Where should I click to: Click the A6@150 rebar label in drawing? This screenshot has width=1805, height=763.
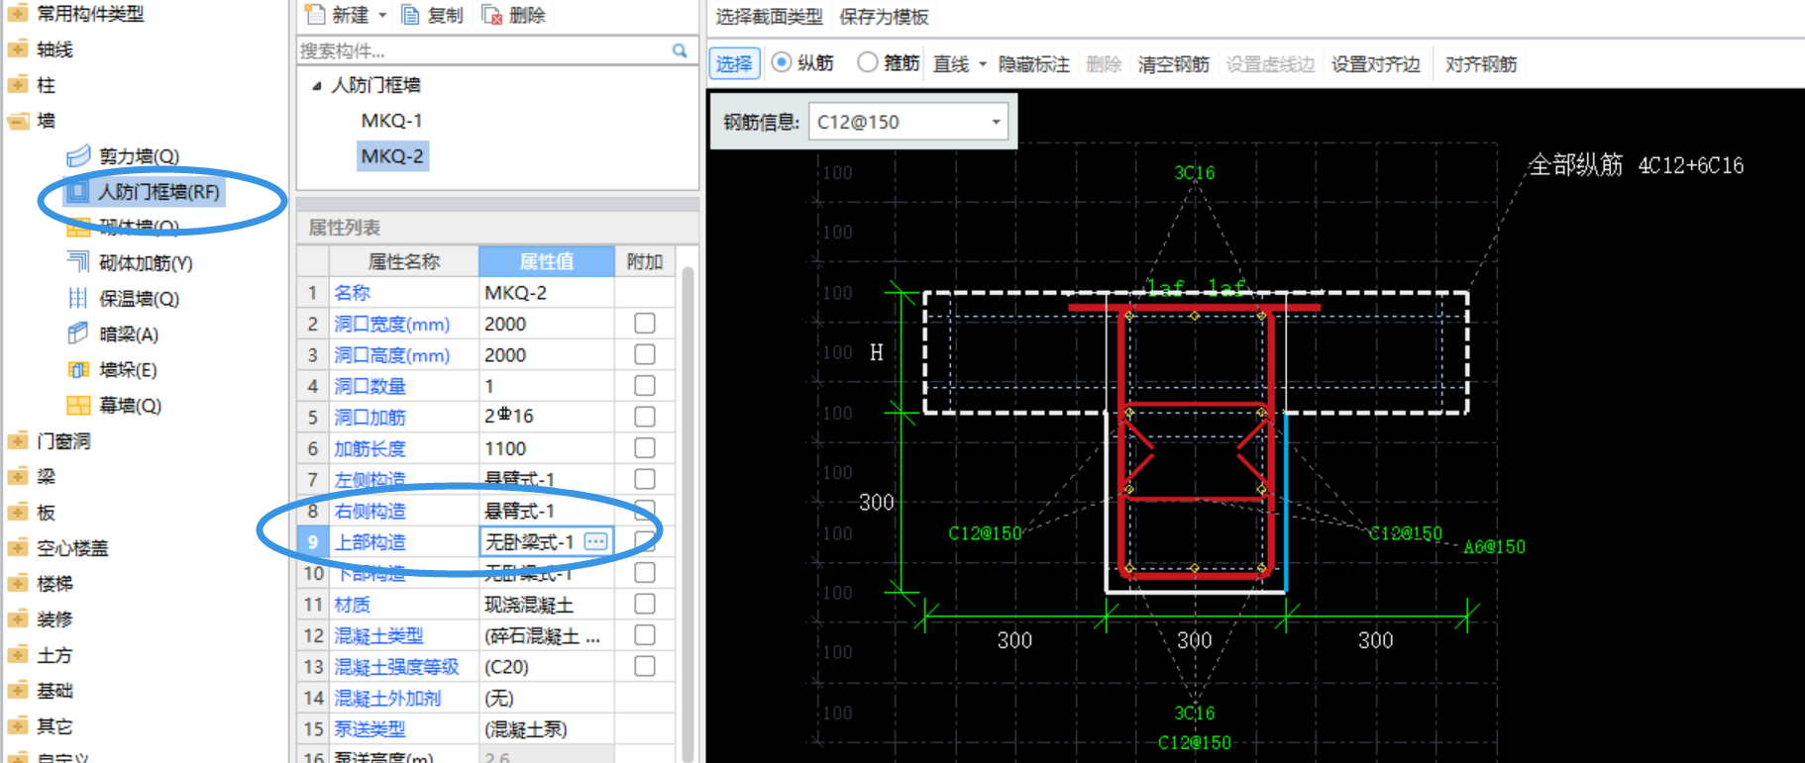[x=1494, y=546]
